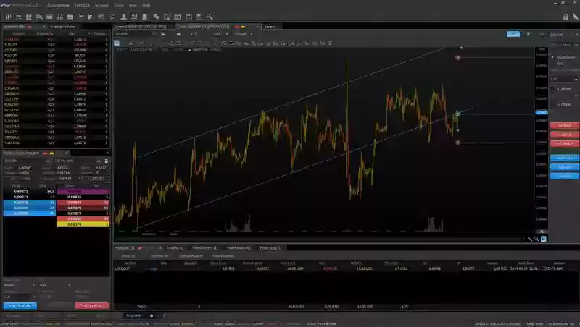Click the red Sell button in order entry
The height and width of the screenshot is (327, 580).
tap(92, 305)
